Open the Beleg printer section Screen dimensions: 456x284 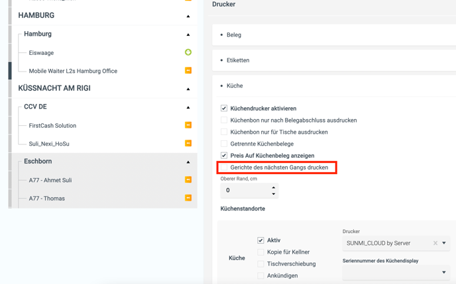[x=234, y=35]
